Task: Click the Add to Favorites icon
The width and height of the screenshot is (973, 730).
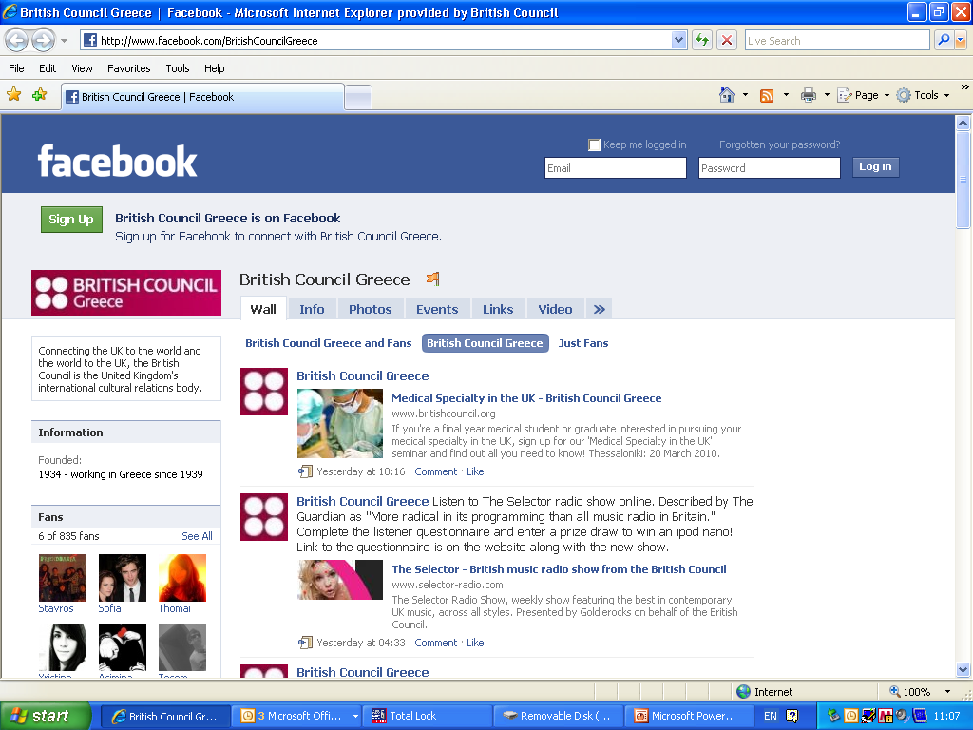Action: pyautogui.click(x=40, y=95)
